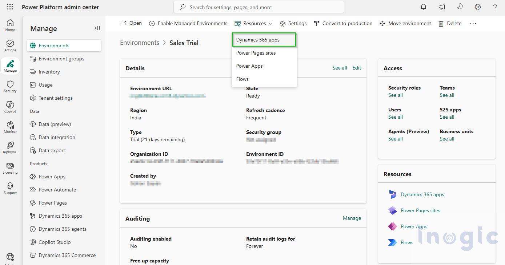Open Usage in sidebar
This screenshot has width=505, height=265.
[x=64, y=85]
